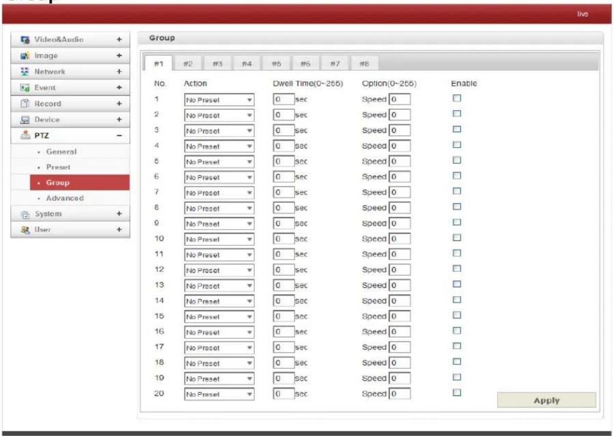This screenshot has width=614, height=436.
Task: Click the User people icon
Action: [26, 230]
